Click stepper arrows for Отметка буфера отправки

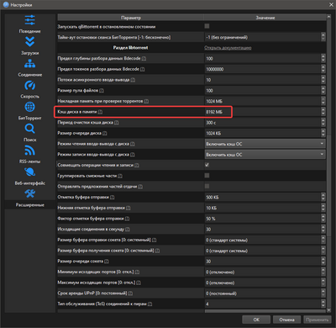[x=323, y=198]
